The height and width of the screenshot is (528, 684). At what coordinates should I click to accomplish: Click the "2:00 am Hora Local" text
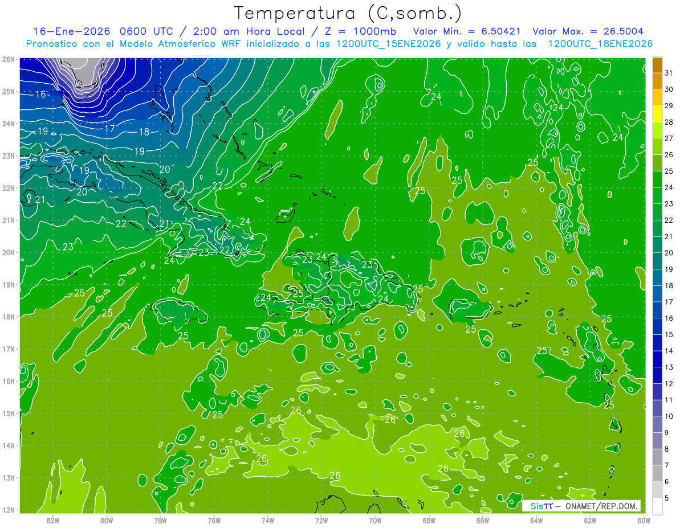point(247,31)
